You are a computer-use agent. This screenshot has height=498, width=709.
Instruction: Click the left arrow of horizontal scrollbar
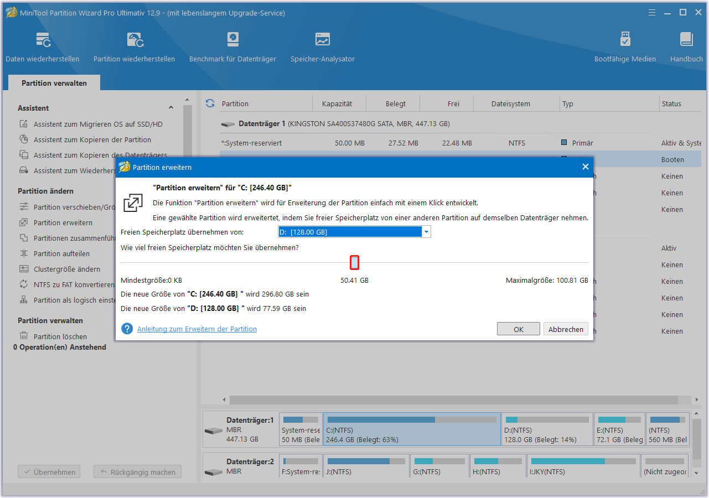(224, 400)
